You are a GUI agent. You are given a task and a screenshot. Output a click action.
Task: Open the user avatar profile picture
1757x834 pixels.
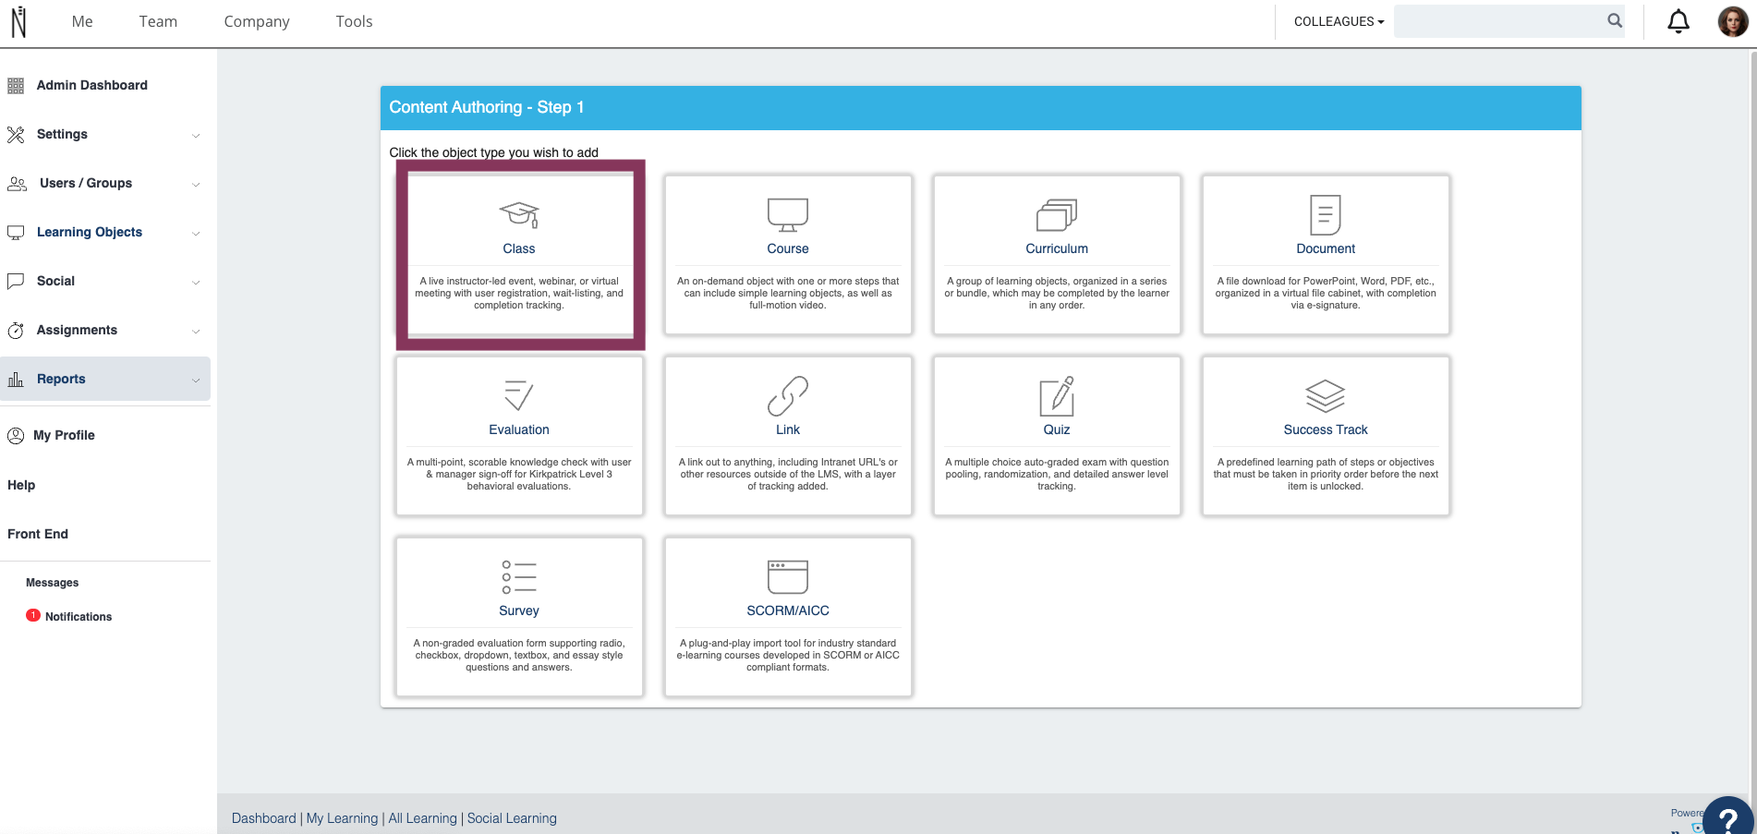1732,21
